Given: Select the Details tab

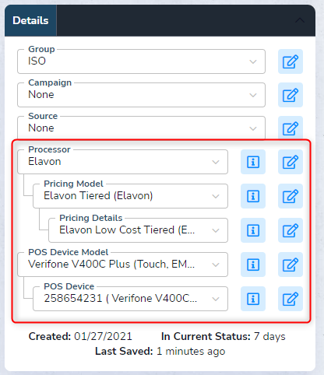Looking at the screenshot, I should pyautogui.click(x=30, y=20).
